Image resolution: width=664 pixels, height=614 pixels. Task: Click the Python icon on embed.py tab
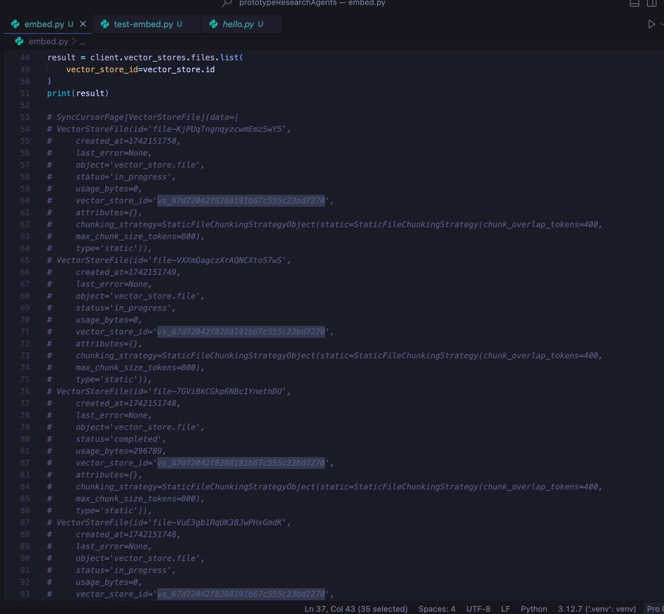pos(15,24)
